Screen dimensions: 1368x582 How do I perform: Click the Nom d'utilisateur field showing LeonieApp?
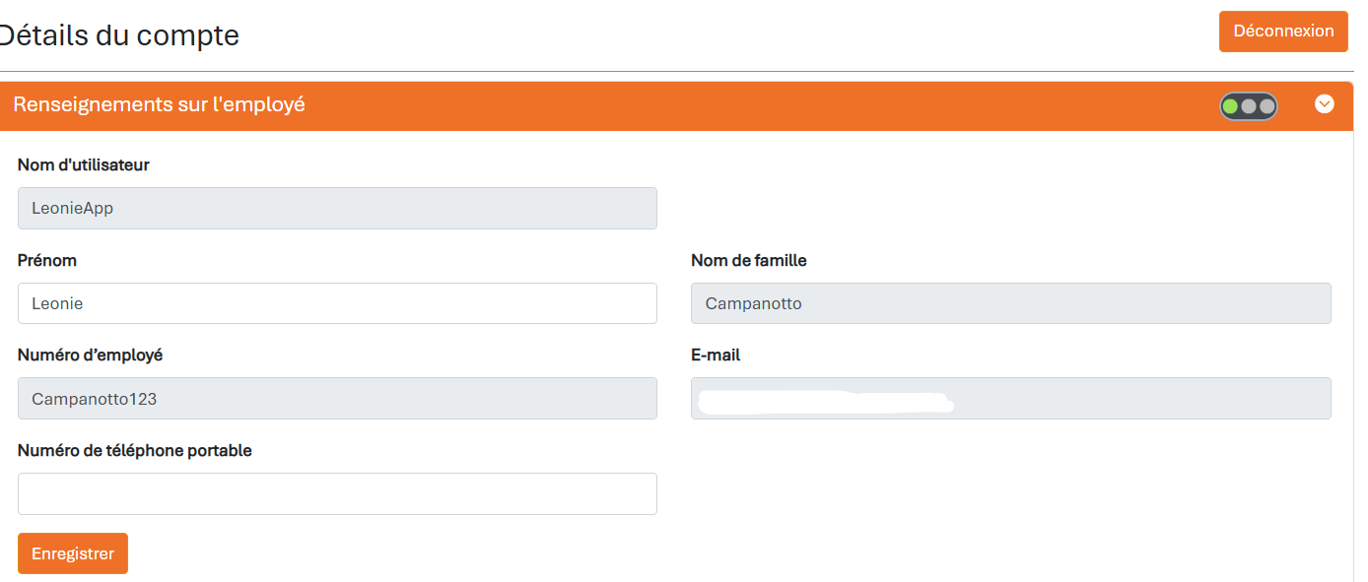click(337, 208)
